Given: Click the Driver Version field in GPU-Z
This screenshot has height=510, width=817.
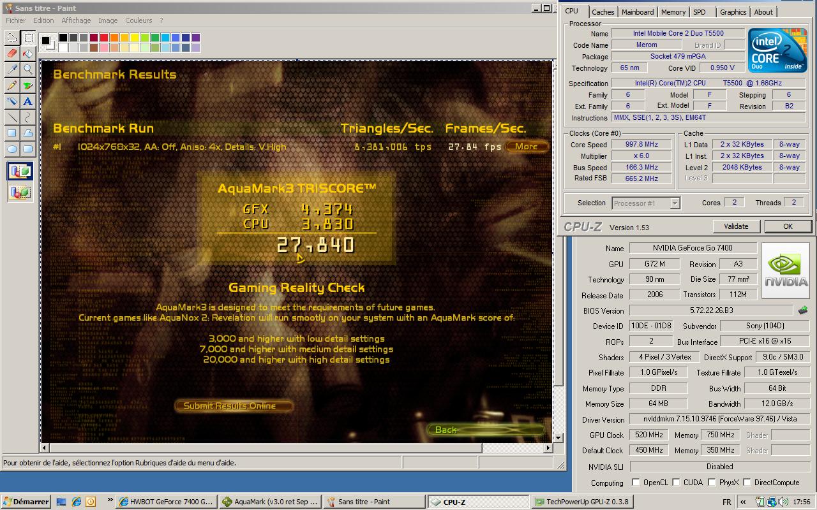Looking at the screenshot, I should (x=719, y=419).
